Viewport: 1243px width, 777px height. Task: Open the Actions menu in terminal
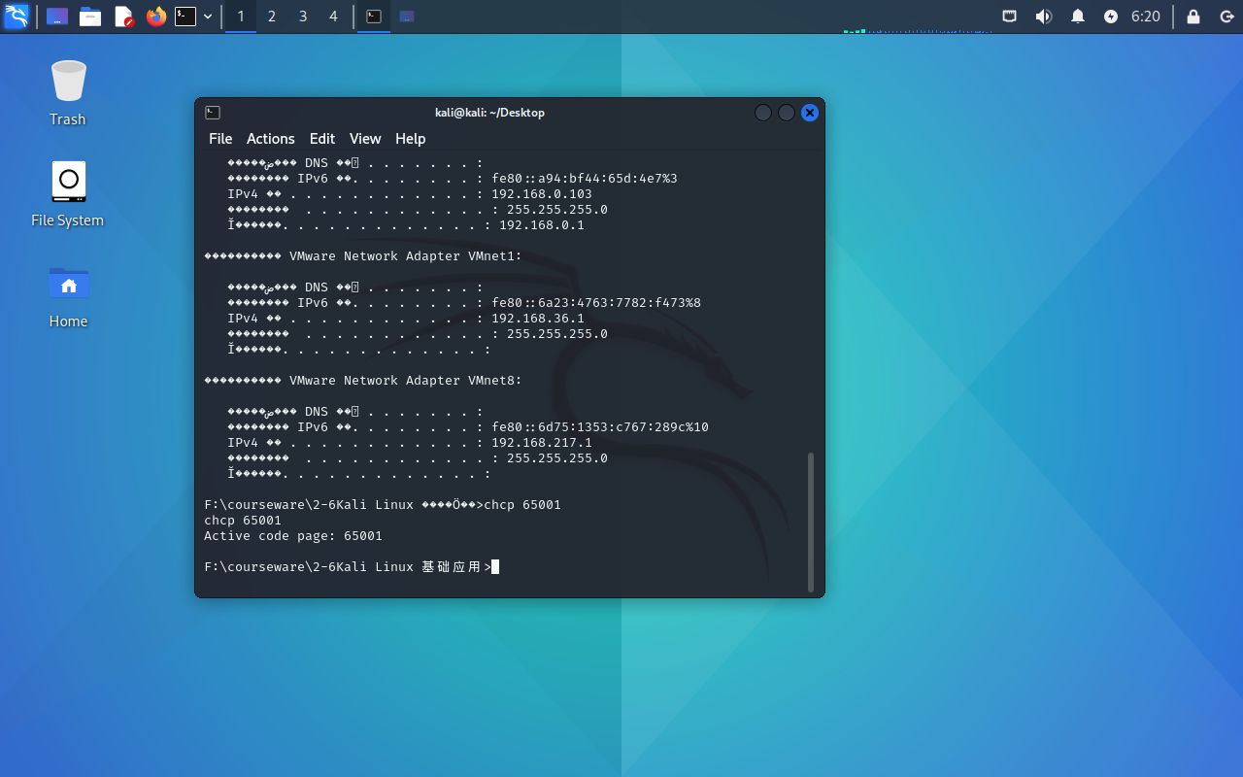pyautogui.click(x=270, y=139)
